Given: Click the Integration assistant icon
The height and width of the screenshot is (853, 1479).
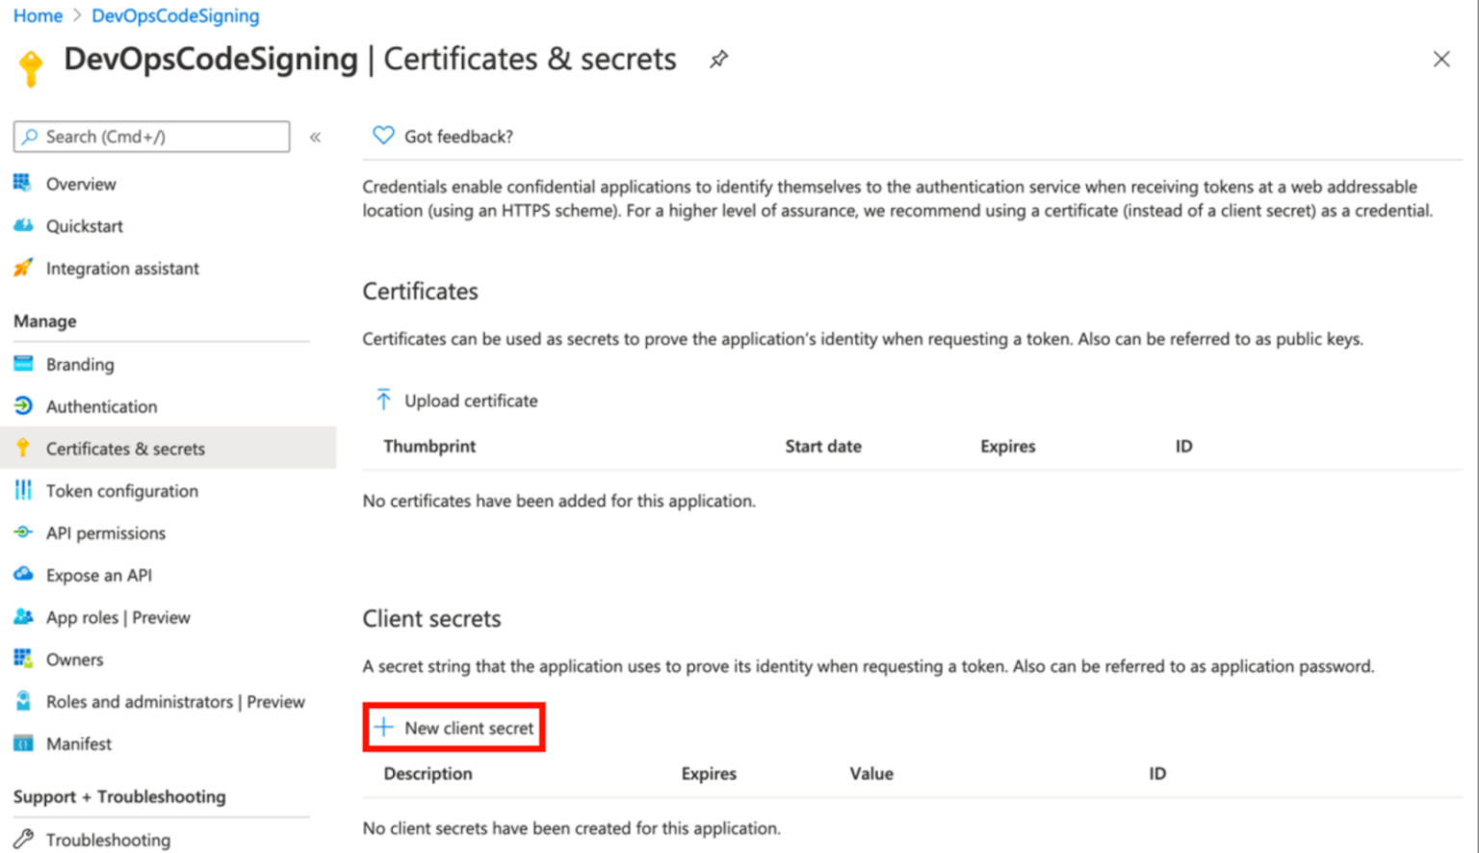Looking at the screenshot, I should coord(22,268).
